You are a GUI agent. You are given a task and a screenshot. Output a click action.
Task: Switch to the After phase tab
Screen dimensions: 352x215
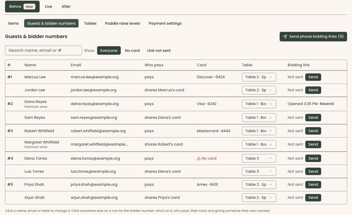[66, 6]
